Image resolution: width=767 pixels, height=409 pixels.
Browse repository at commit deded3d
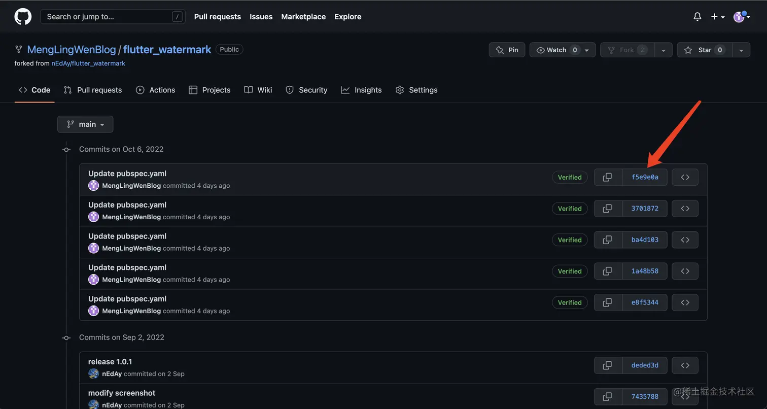[x=685, y=365]
